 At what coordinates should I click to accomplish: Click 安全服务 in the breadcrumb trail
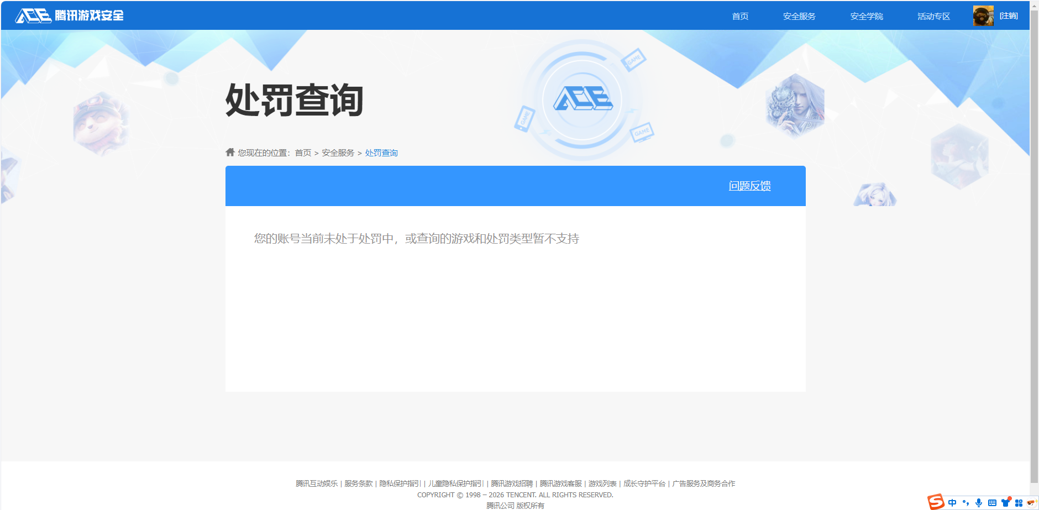tap(337, 153)
